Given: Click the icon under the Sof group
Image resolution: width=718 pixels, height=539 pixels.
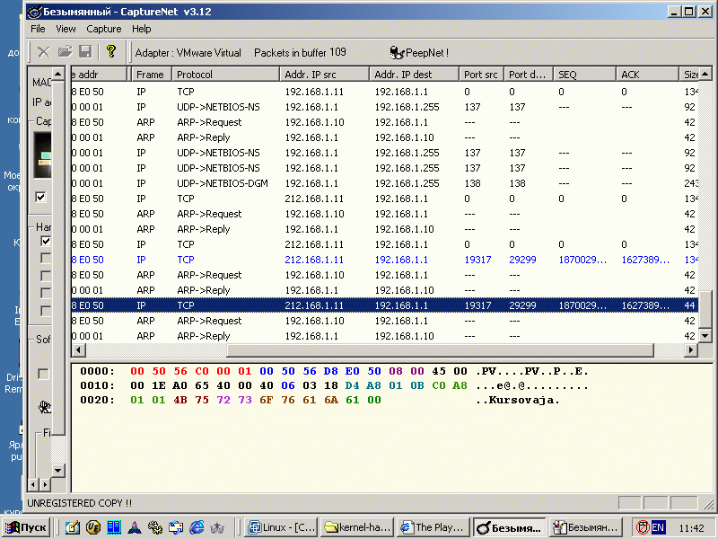Looking at the screenshot, I should (x=44, y=407).
